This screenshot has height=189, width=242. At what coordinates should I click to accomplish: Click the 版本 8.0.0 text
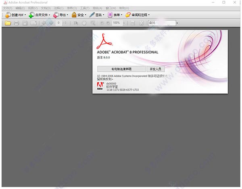(x=103, y=57)
